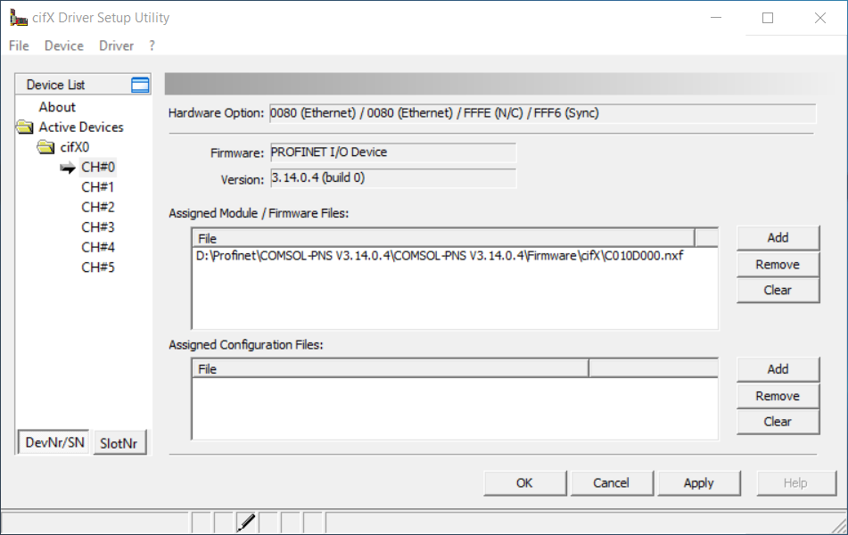
Task: Click the cifX0 folder icon
Action: click(x=45, y=147)
